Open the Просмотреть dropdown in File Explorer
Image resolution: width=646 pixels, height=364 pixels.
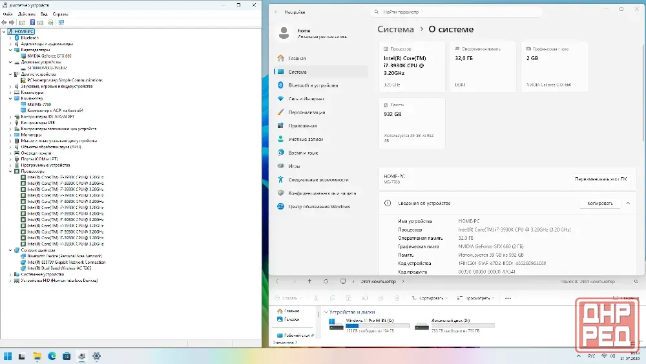click(475, 298)
